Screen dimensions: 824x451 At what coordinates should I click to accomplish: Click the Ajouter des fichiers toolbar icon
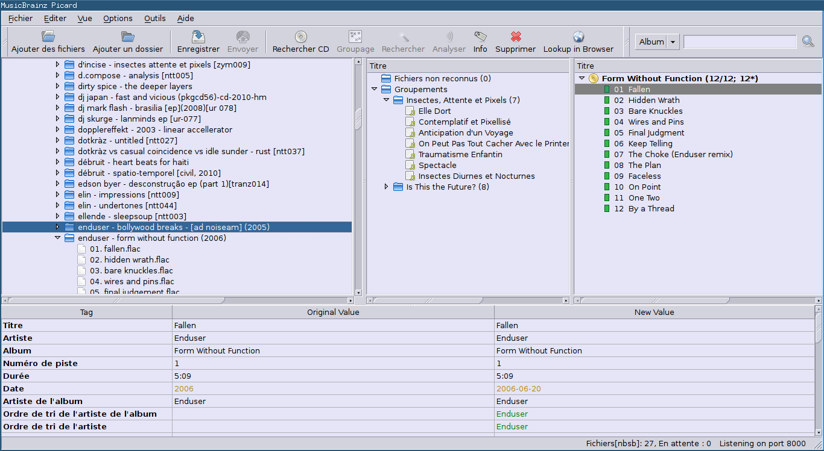click(x=48, y=37)
